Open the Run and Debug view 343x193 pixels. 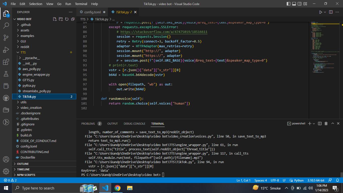[6, 50]
